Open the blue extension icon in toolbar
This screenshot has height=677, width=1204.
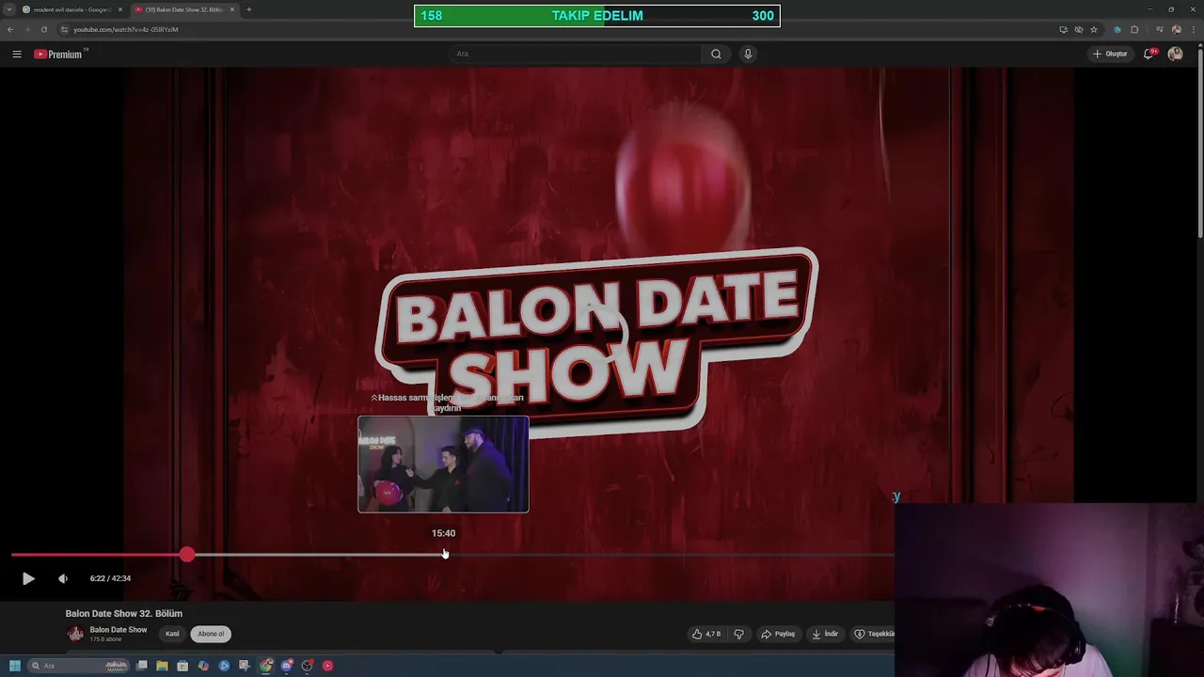click(x=1117, y=29)
